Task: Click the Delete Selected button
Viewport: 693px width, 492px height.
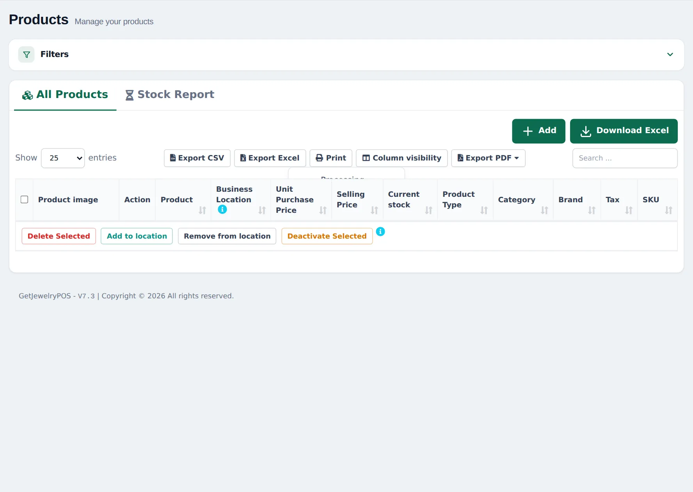Action: pyautogui.click(x=59, y=236)
